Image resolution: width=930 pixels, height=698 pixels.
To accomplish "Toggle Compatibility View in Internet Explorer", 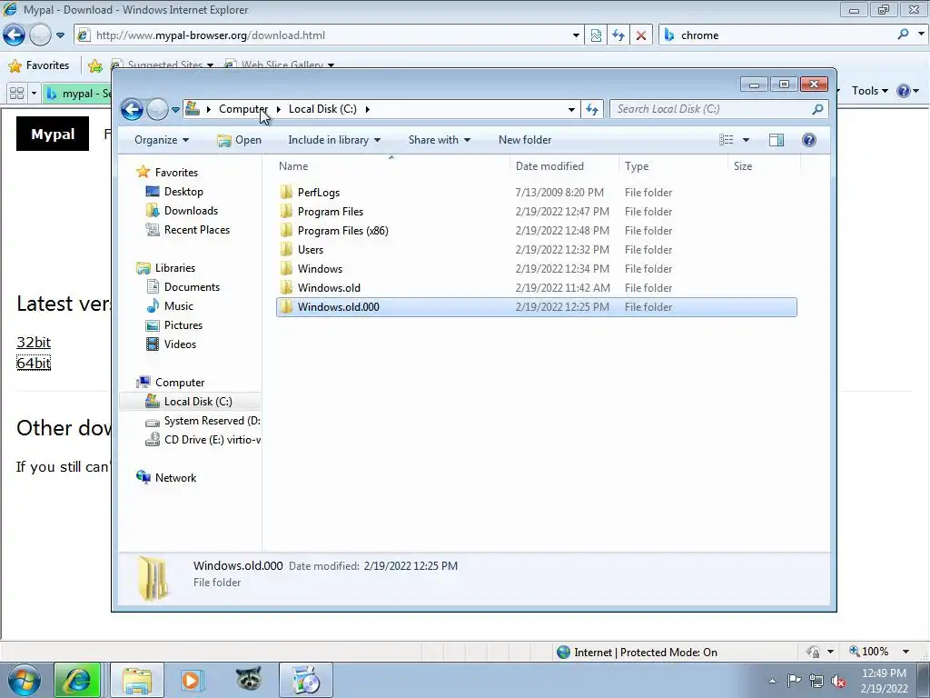I will [596, 35].
